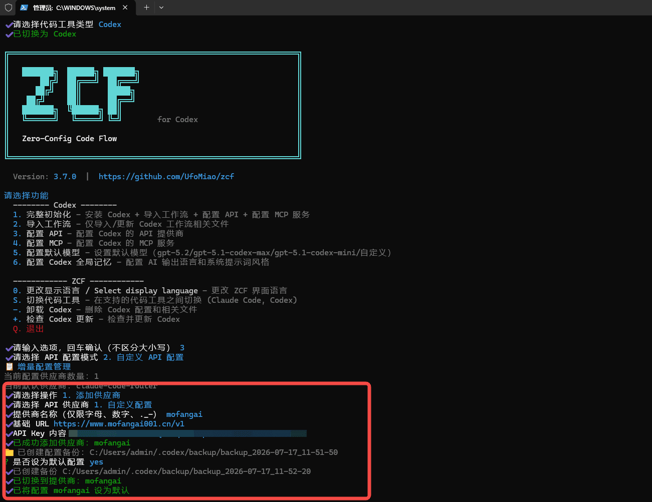Click the 请输入选项, 回车确认 prompt line

pyautogui.click(x=95, y=348)
